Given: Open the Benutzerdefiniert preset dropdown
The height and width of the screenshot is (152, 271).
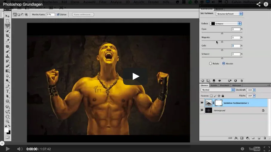Looking at the screenshot, I should pyautogui.click(x=229, y=14).
